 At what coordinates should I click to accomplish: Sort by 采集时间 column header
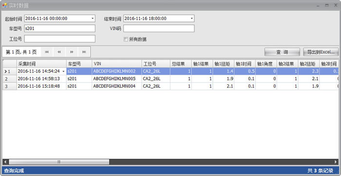tap(41, 64)
